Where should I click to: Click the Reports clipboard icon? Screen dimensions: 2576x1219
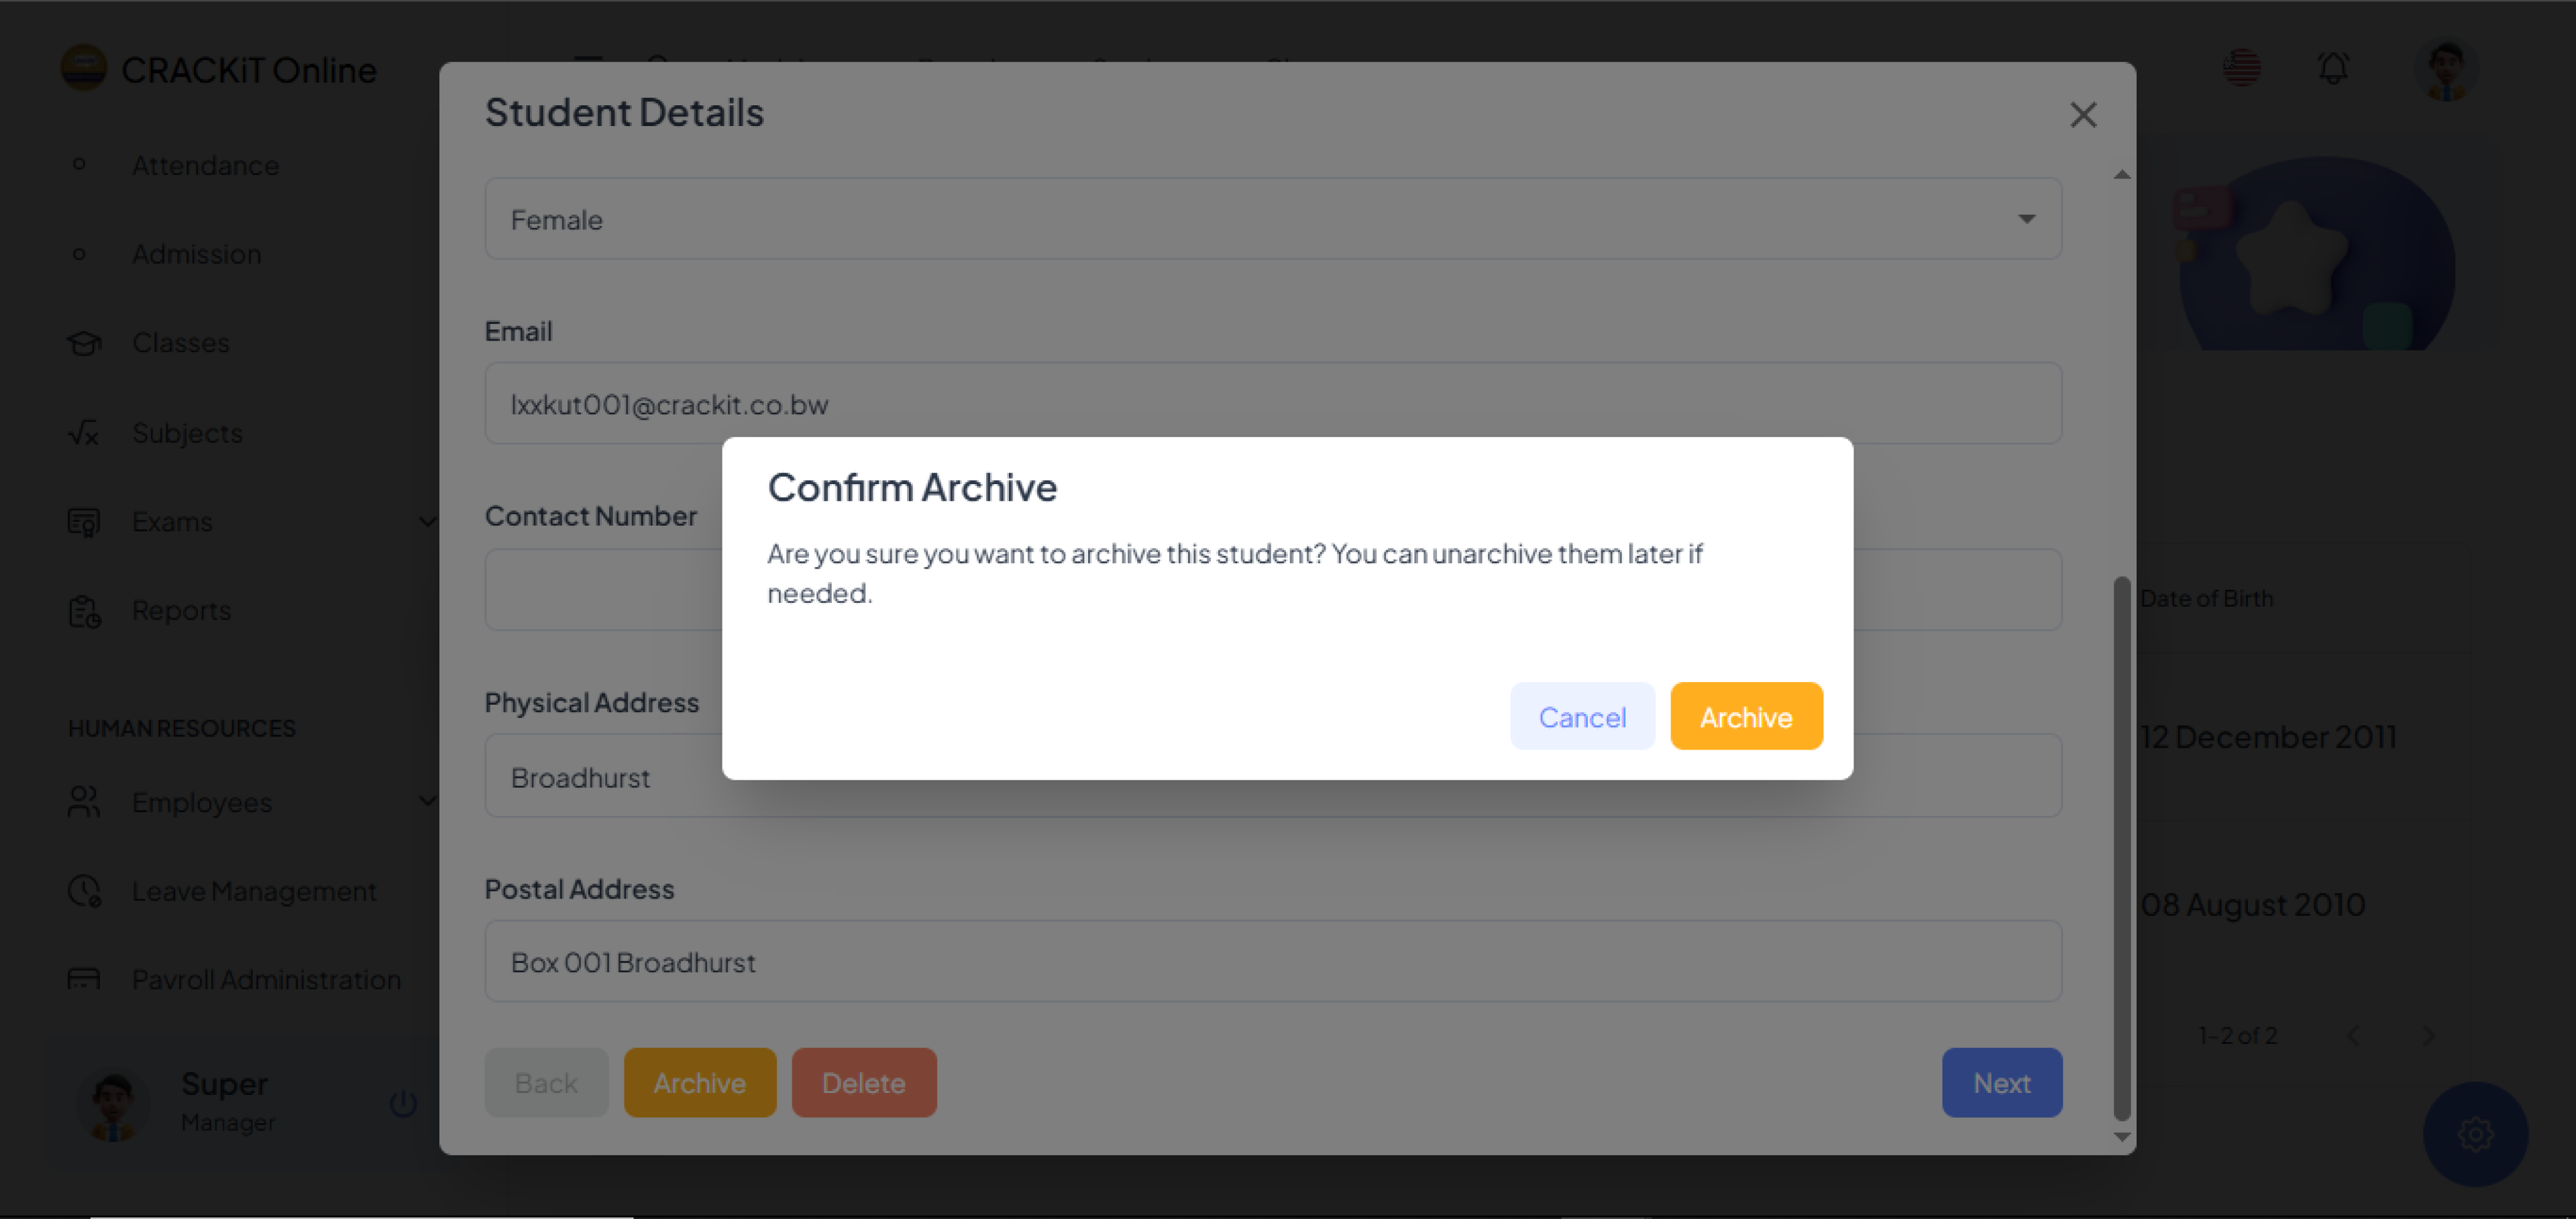point(84,610)
